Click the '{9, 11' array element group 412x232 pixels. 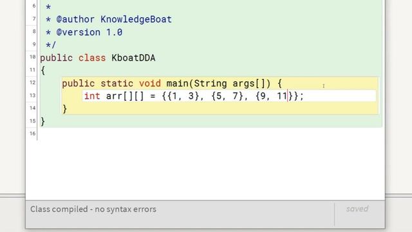(272, 96)
